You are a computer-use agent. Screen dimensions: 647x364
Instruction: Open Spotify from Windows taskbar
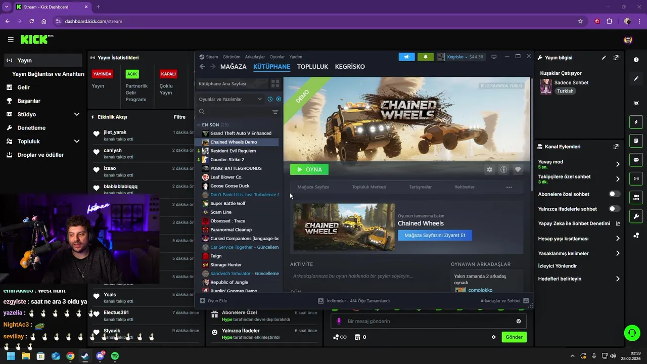tap(115, 356)
